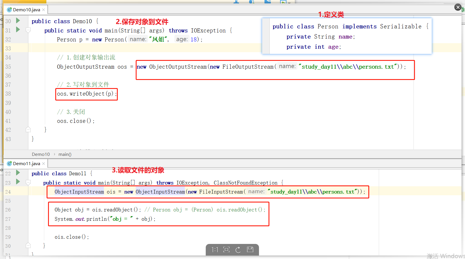Collapse fold end marker at line 42
Screen dimensions: 465x259
point(28,129)
